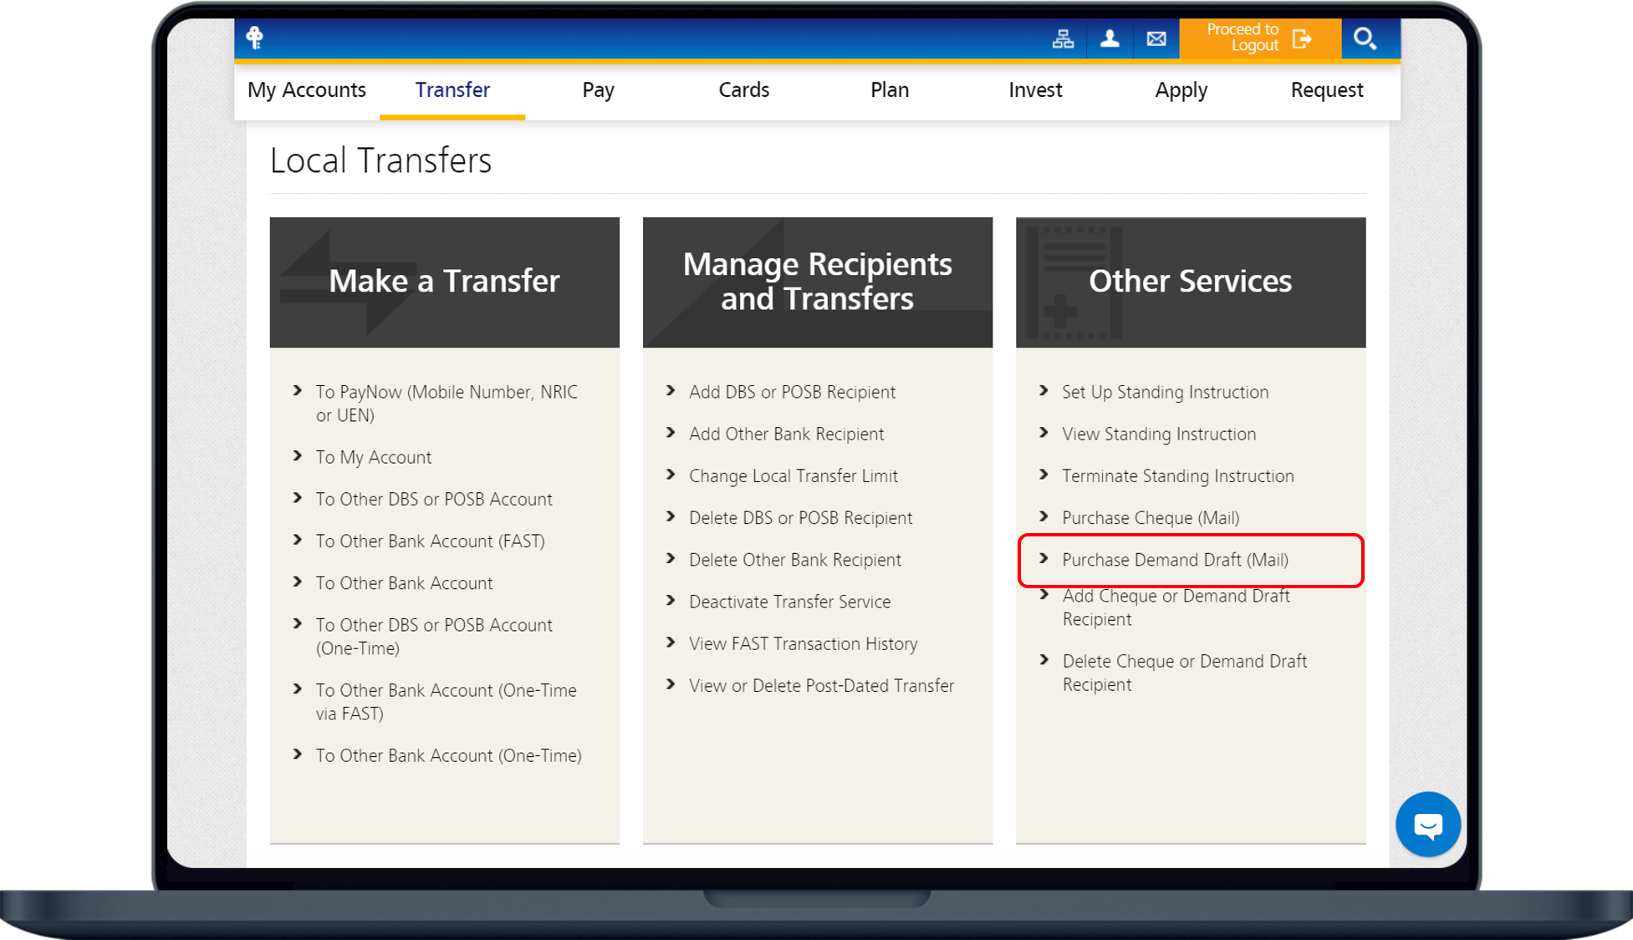Open the messages envelope icon
The width and height of the screenshot is (1633, 940).
(1156, 38)
